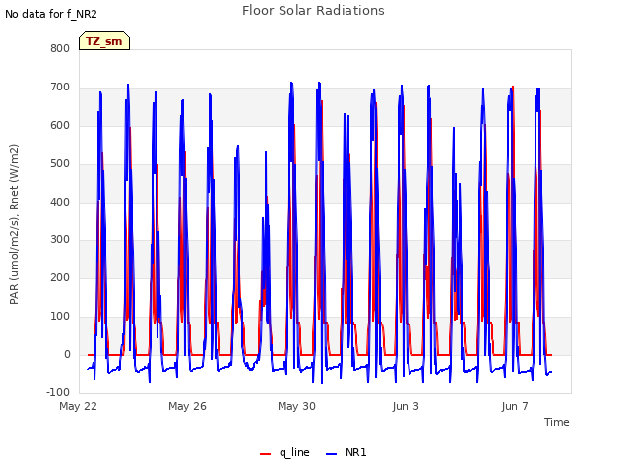Click the May 22 x-axis label

coord(78,406)
